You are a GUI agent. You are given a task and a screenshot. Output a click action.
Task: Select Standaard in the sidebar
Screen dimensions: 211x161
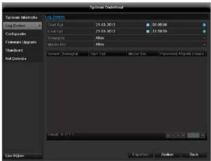click(22, 50)
